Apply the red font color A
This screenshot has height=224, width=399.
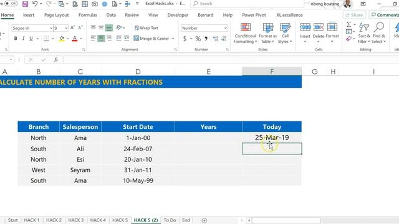coord(75,39)
